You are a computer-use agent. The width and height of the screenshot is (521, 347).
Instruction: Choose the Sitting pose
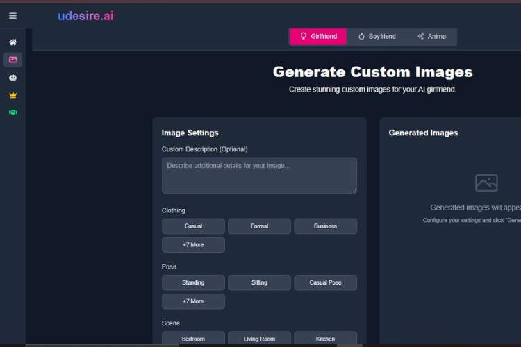259,282
